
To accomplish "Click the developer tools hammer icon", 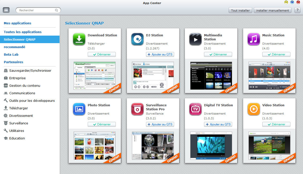I will click(x=6, y=101).
